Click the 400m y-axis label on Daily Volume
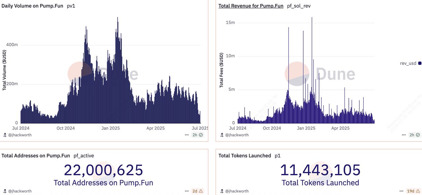This screenshot has height=195, width=422. pyautogui.click(x=12, y=44)
